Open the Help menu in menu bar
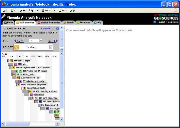The image size is (180, 128). tap(72, 10)
